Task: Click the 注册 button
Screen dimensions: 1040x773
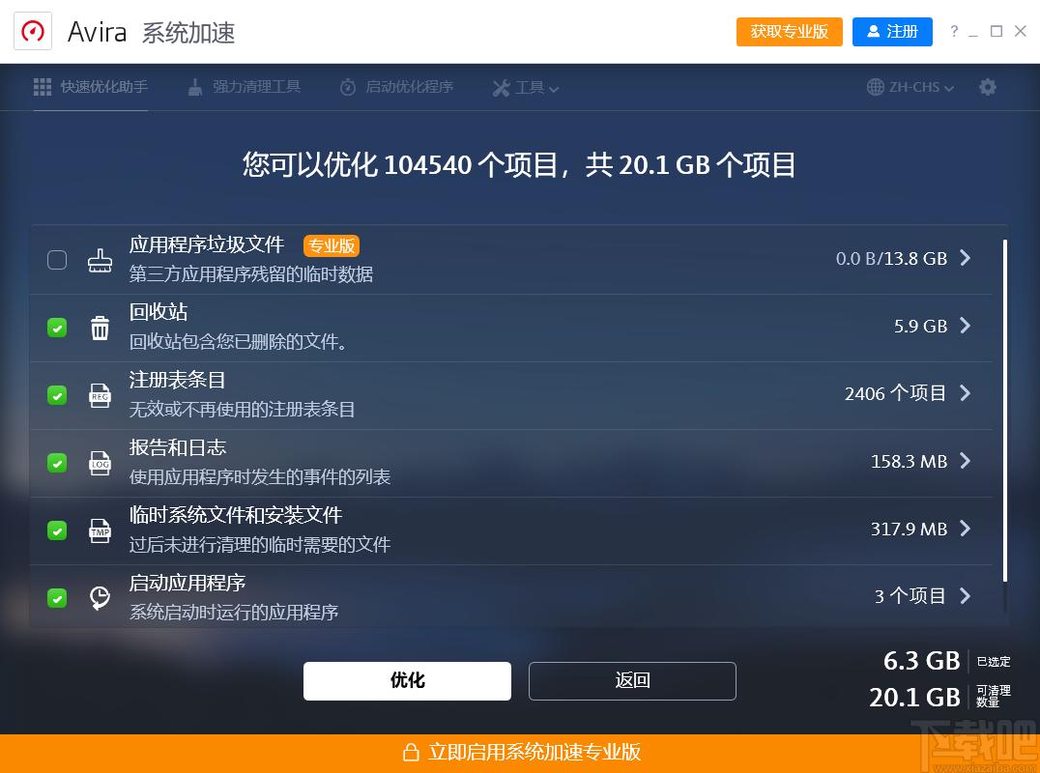Action: pyautogui.click(x=892, y=31)
